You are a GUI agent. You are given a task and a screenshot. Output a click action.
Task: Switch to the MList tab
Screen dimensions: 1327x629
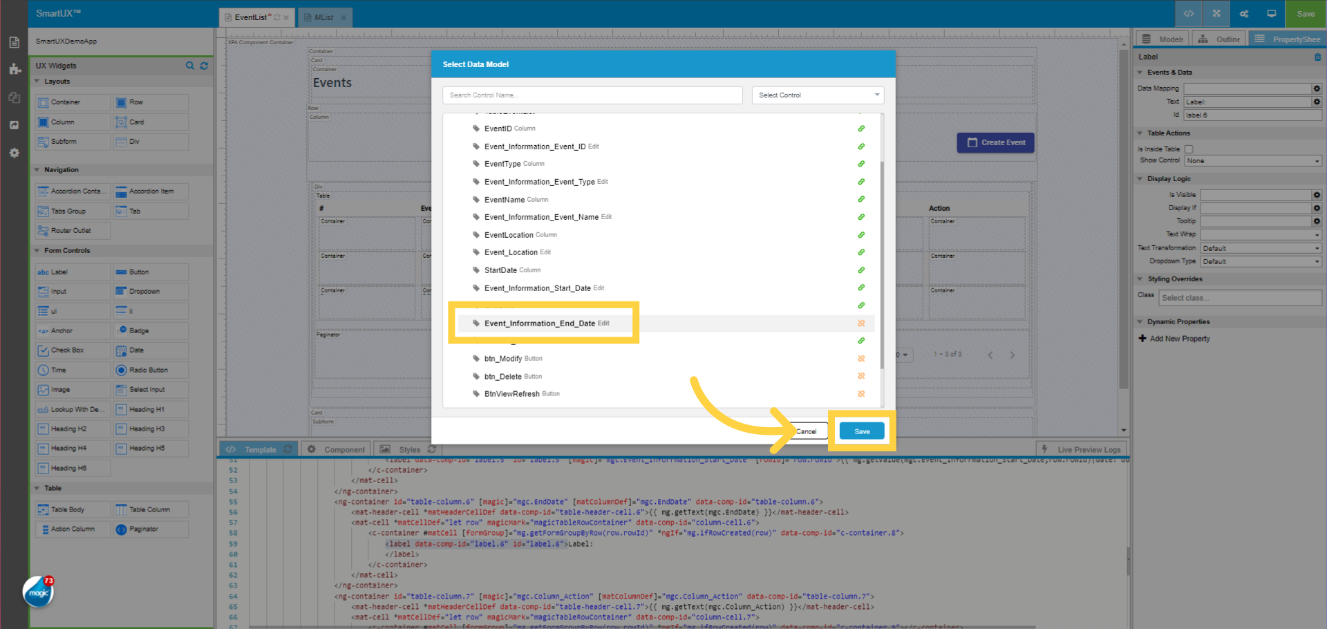(x=322, y=17)
